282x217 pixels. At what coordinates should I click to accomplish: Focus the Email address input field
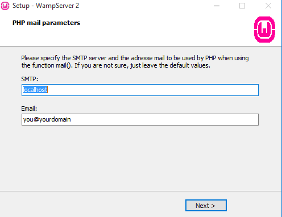click(140, 119)
